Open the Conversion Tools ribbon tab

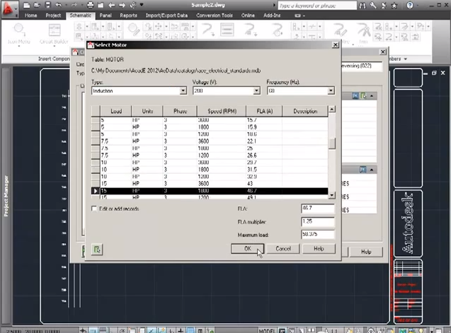[215, 16]
